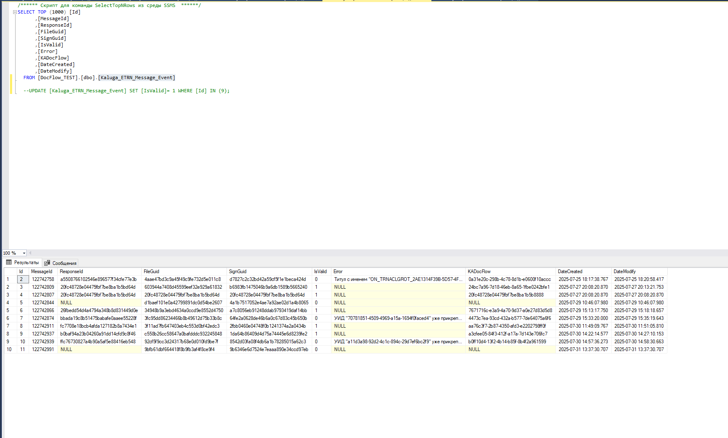Select MessageId cell 122742844
The height and width of the screenshot is (438, 728).
tap(43, 303)
